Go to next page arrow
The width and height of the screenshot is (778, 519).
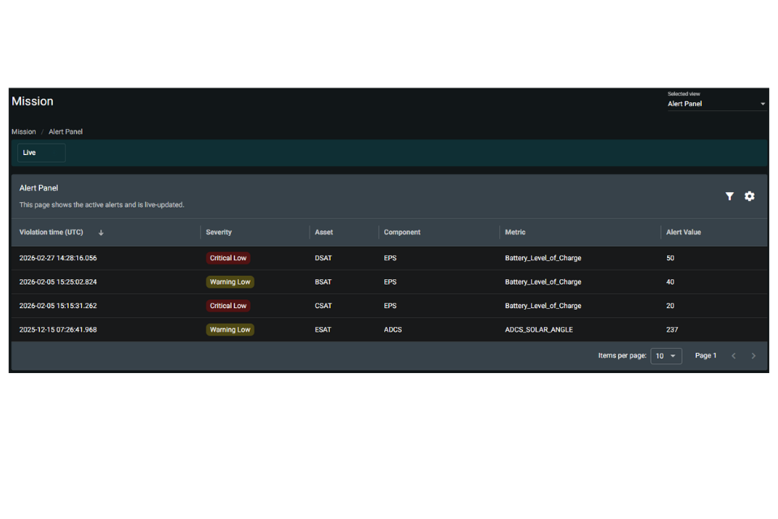tap(753, 356)
